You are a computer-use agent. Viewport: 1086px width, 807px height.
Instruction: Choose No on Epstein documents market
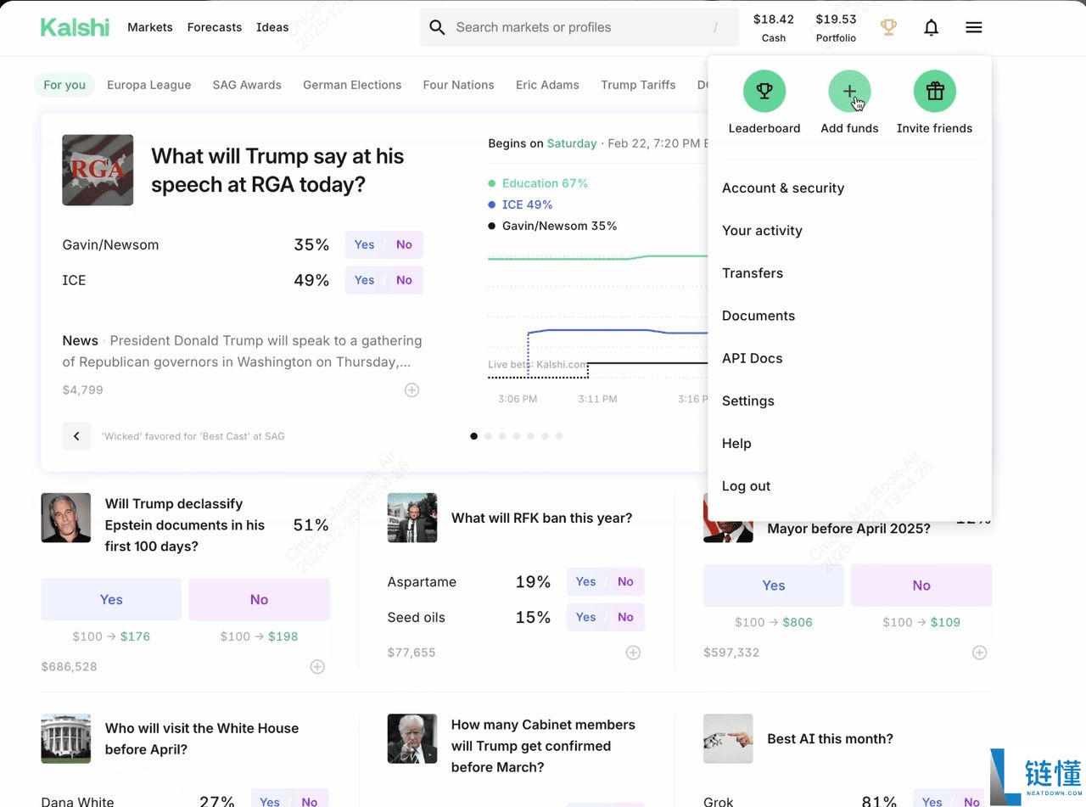259,599
